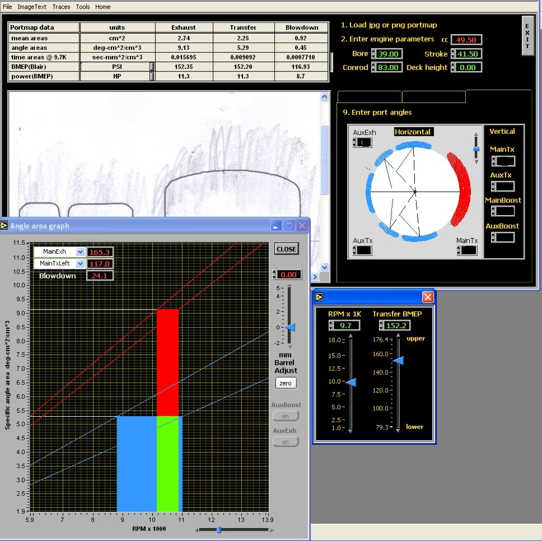This screenshot has height=541, width=542.
Task: Click the Exhaust mean areas cell 2.74
Action: point(184,38)
